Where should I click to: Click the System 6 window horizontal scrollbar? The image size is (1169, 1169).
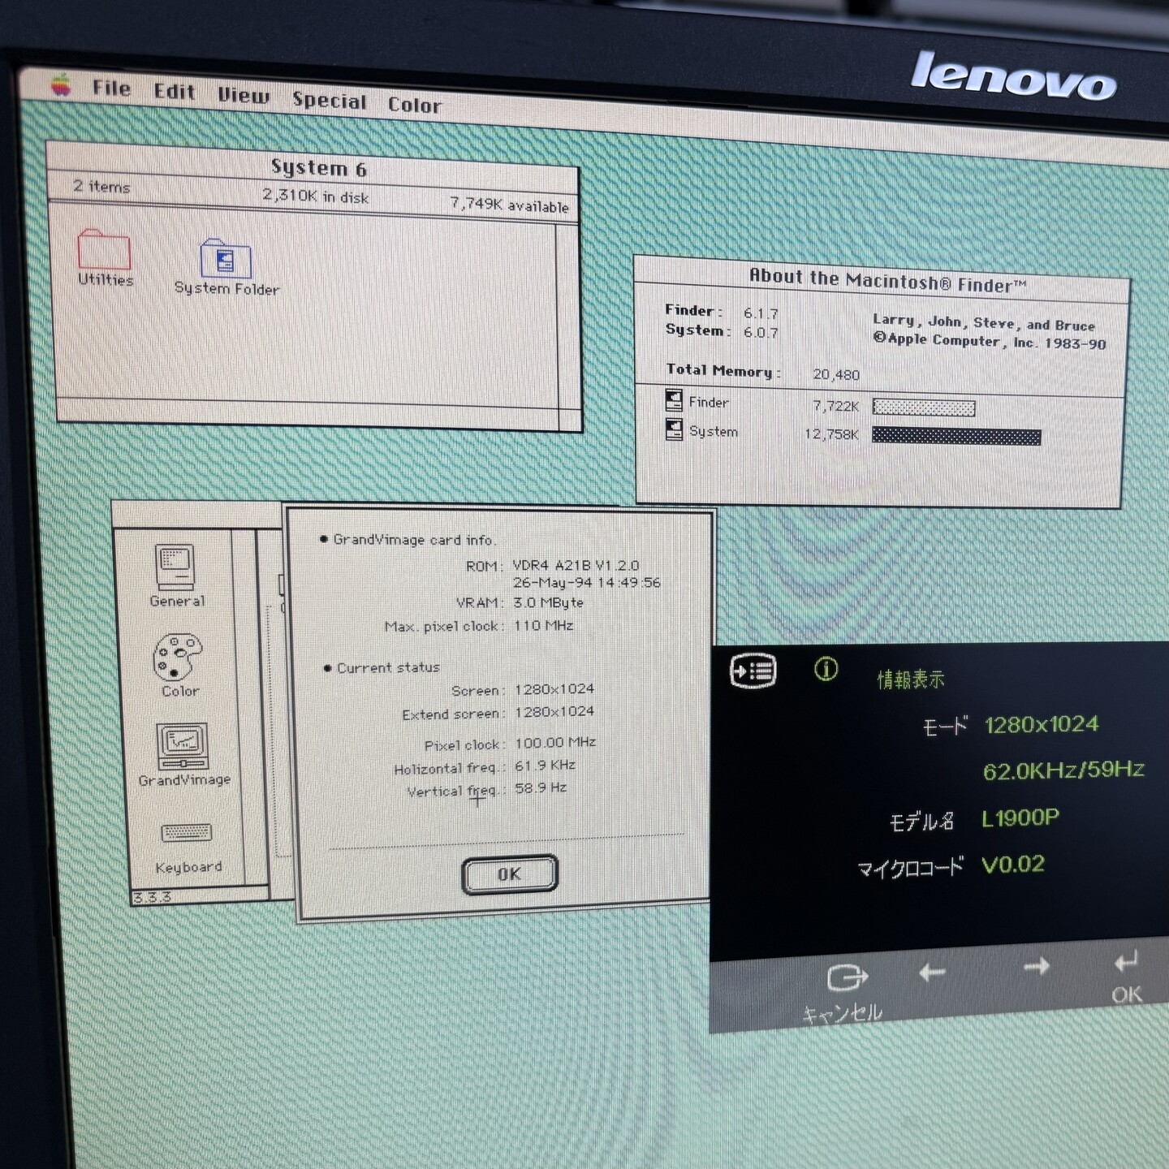tap(308, 410)
